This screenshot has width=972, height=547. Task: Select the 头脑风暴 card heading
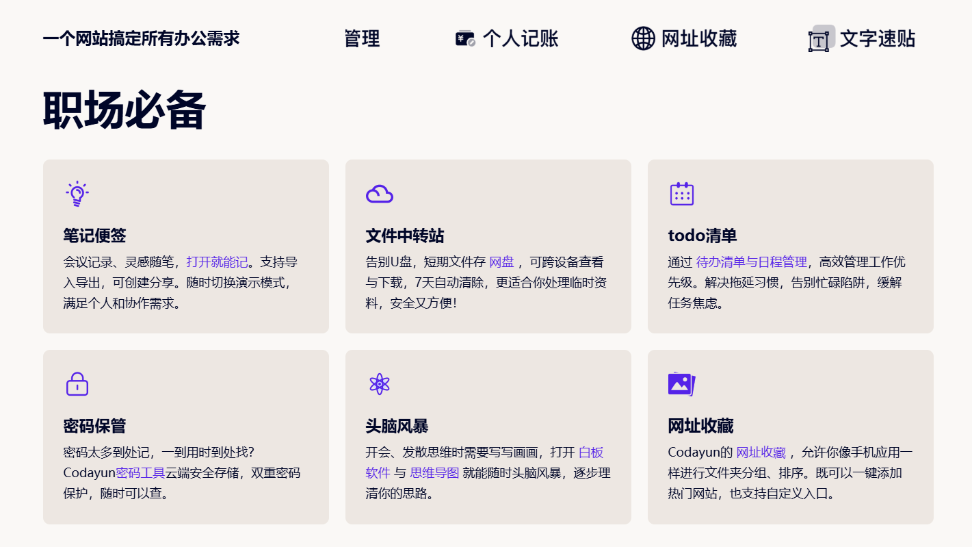click(x=397, y=426)
